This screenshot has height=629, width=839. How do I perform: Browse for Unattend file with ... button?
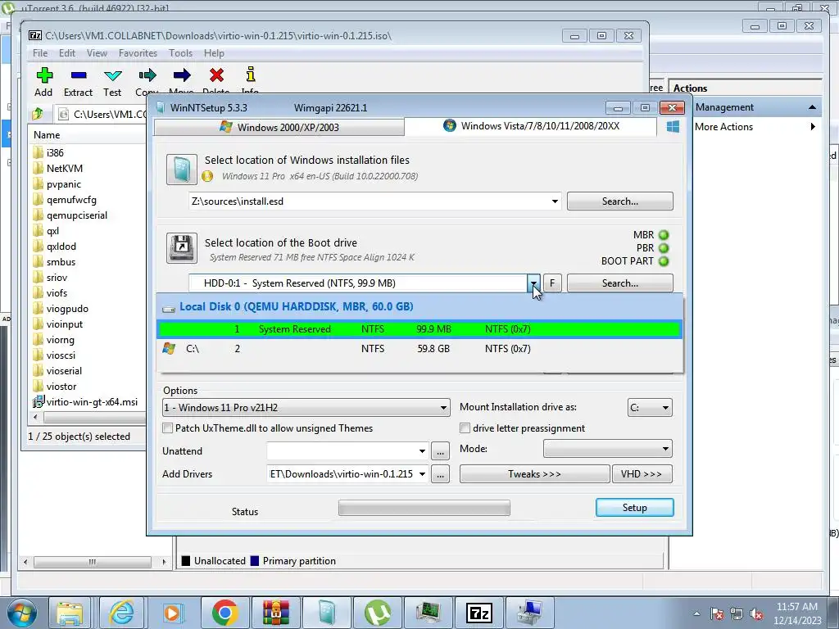(x=440, y=451)
